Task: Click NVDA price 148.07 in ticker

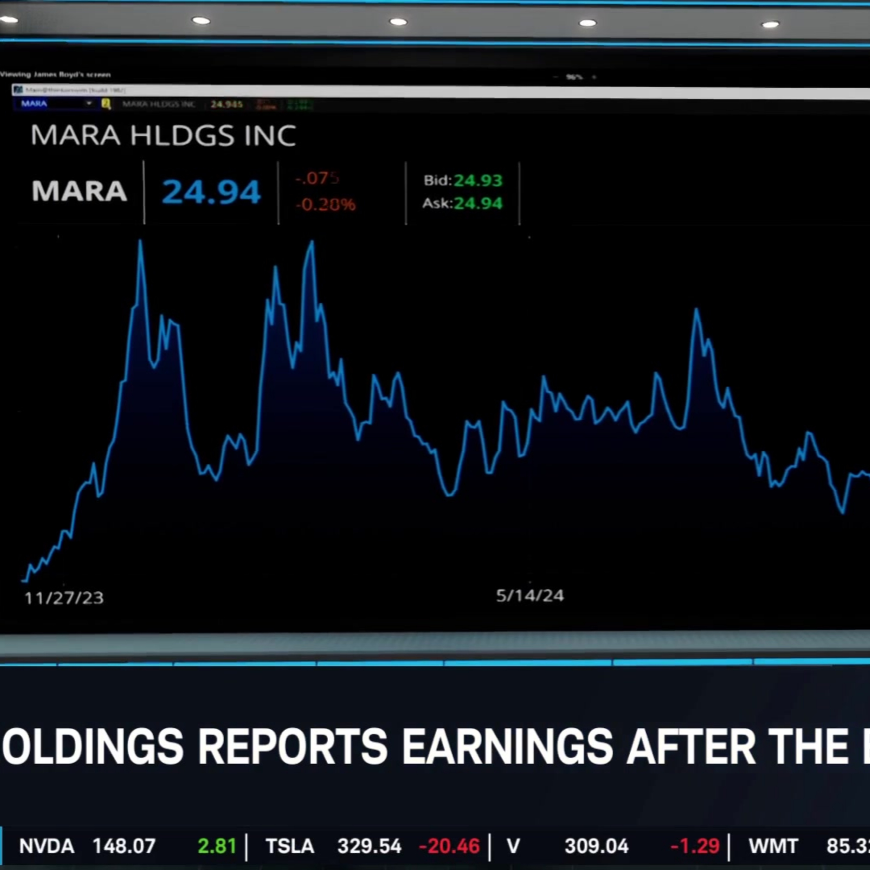Action: coord(124,846)
